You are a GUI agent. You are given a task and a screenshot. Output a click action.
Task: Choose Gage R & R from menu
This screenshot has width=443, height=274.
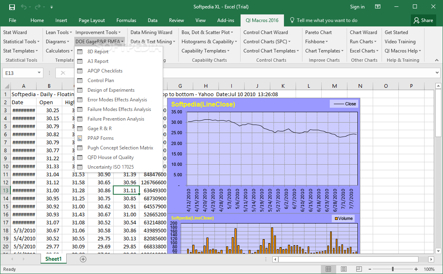pos(100,129)
